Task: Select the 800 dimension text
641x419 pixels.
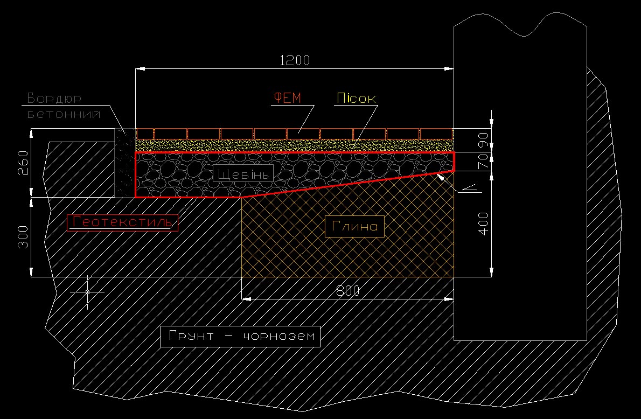Action: coord(348,291)
